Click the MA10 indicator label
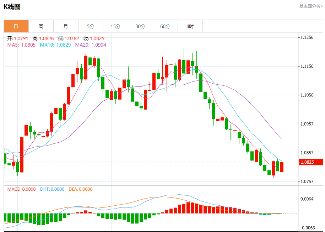The image size is (325, 232). pos(55,45)
